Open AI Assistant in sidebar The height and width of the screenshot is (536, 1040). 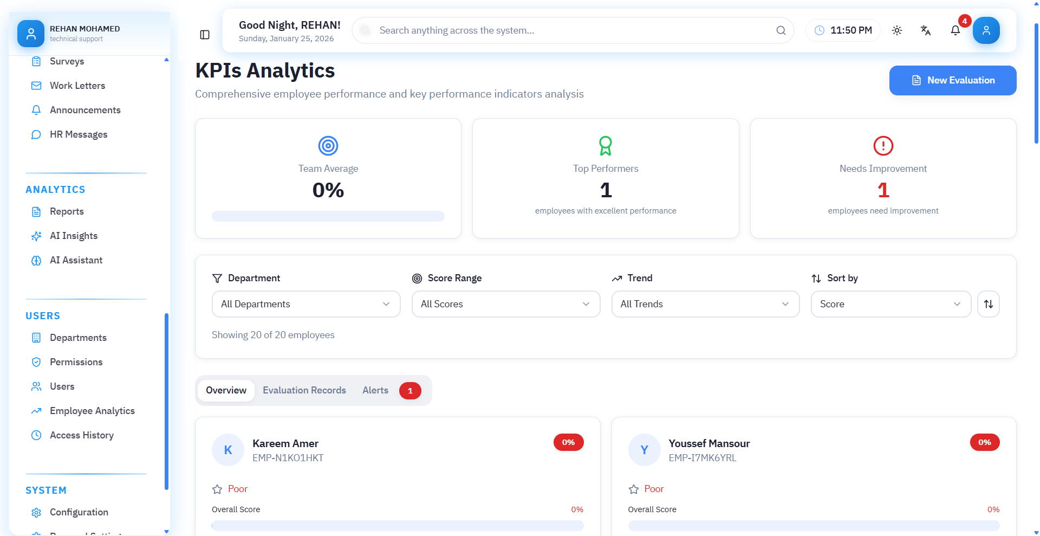pyautogui.click(x=76, y=260)
